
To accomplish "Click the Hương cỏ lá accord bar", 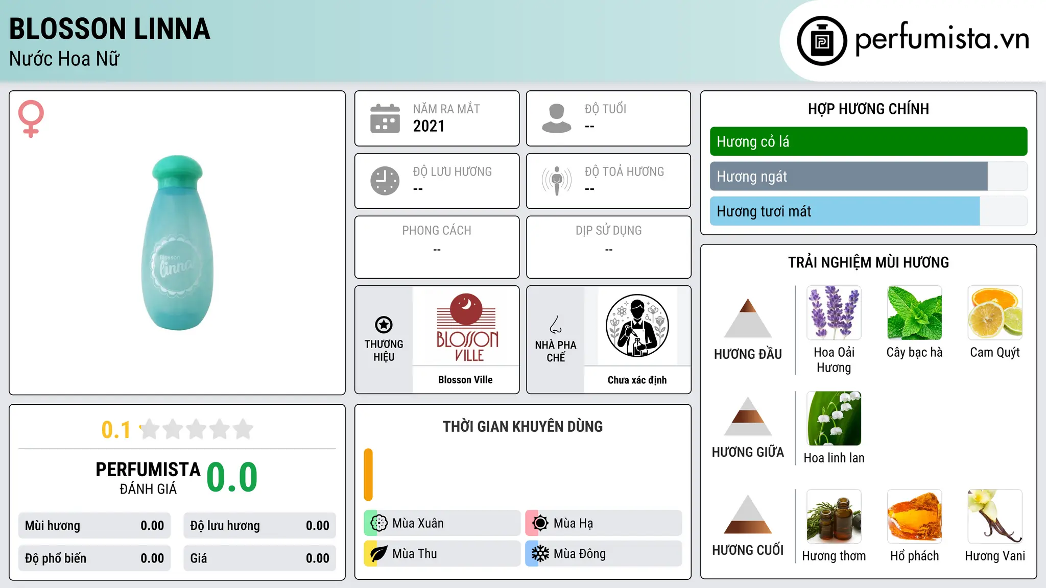I will 869,141.
